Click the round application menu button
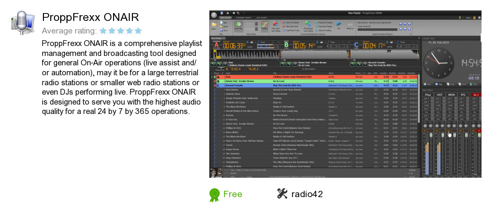Image resolution: width=492 pixels, height=218 pixels. pos(214,15)
